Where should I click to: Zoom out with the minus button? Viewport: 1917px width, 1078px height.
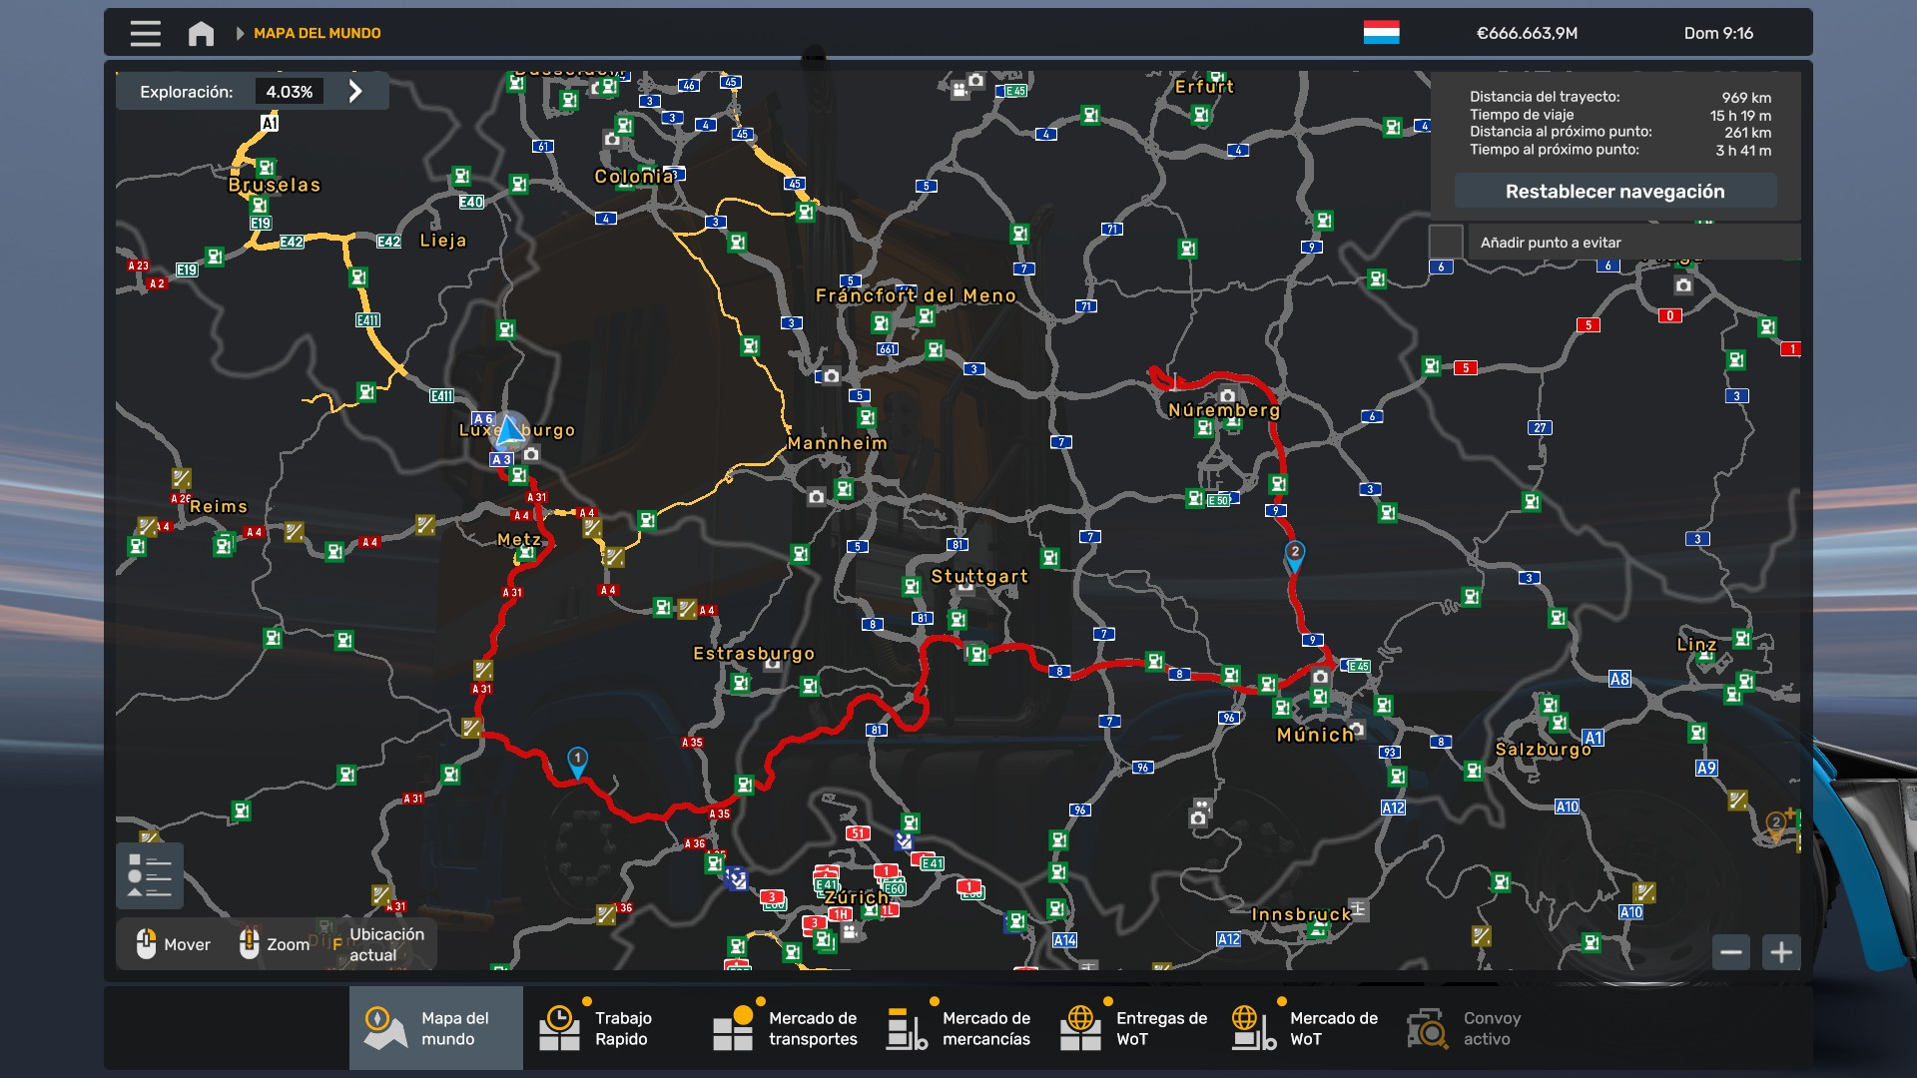1731,952
